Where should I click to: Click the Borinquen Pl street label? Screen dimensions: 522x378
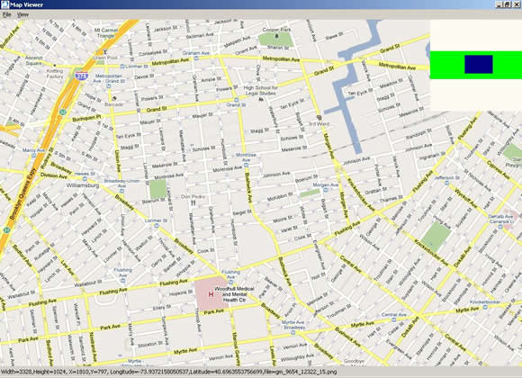[x=86, y=118]
